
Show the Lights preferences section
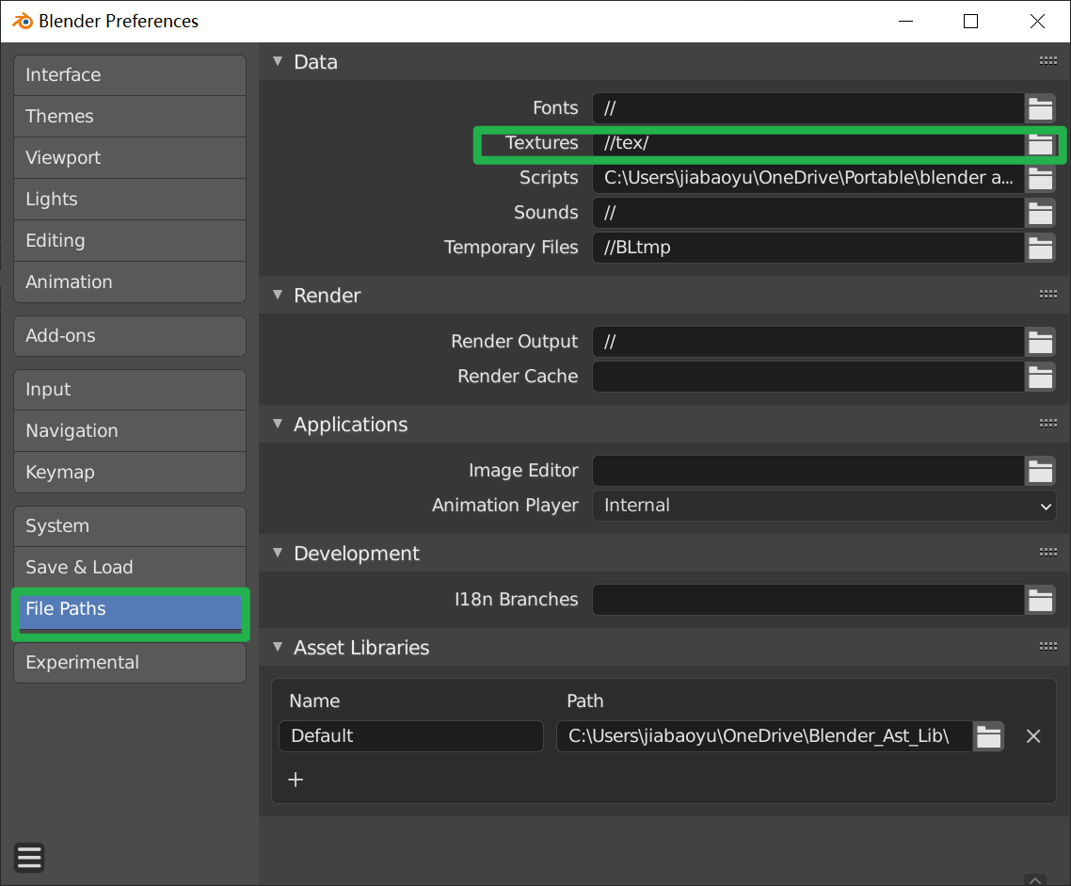pos(130,200)
